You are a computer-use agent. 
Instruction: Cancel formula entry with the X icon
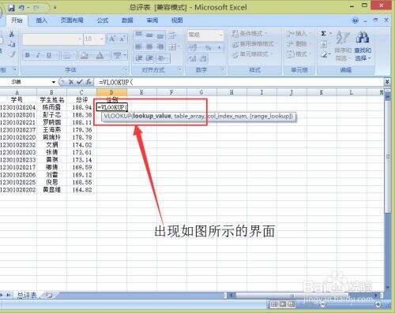pos(71,82)
